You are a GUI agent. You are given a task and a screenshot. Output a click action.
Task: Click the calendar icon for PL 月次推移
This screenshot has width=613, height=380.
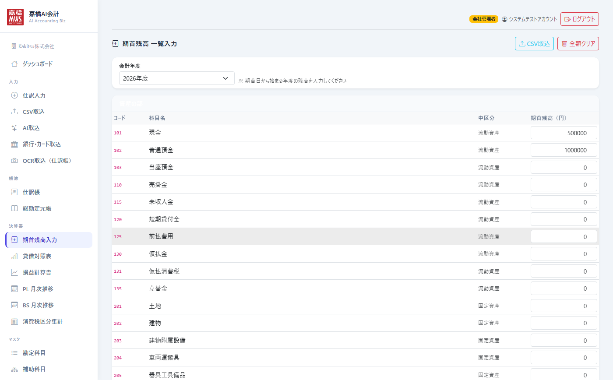(x=14, y=289)
